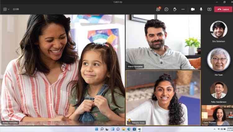Select Ashley Gonzales video tile
This screenshot has width=233, height=132.
pos(62,70)
